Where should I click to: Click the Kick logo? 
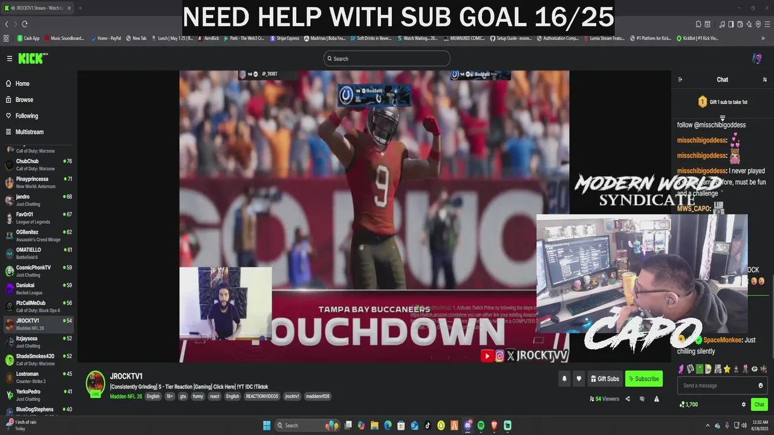click(x=32, y=59)
